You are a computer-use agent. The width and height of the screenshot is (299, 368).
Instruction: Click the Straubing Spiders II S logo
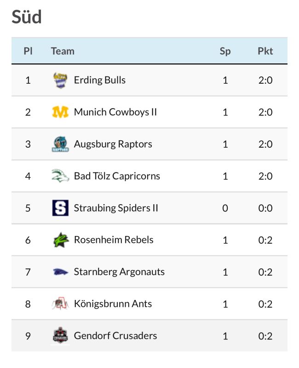tap(60, 208)
